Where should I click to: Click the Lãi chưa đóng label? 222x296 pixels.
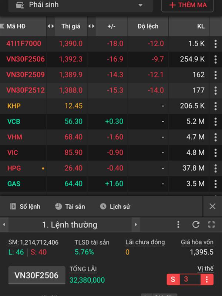[145, 242]
